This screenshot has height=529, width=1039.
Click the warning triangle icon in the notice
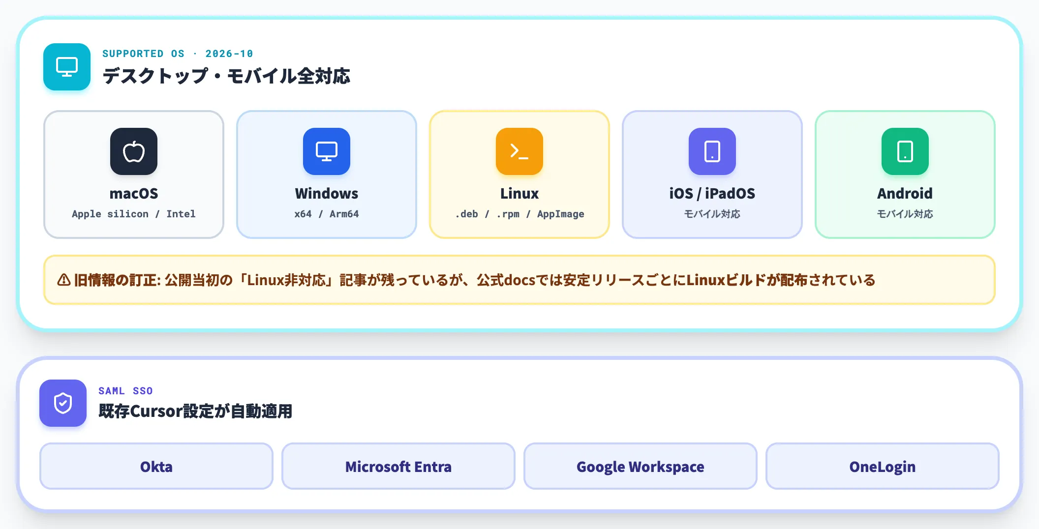pyautogui.click(x=64, y=280)
